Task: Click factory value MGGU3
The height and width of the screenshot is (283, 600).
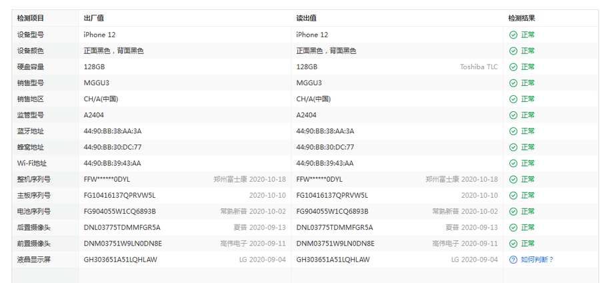Action: [97, 83]
